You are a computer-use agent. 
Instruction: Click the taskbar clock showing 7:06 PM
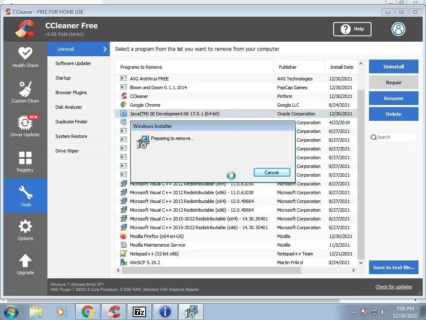point(404,312)
